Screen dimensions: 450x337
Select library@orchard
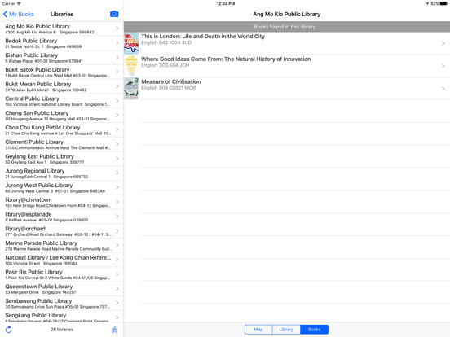[x=62, y=231]
